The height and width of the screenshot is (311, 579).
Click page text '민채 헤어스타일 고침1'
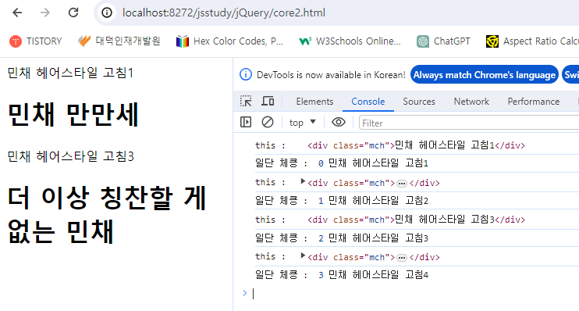(x=70, y=73)
